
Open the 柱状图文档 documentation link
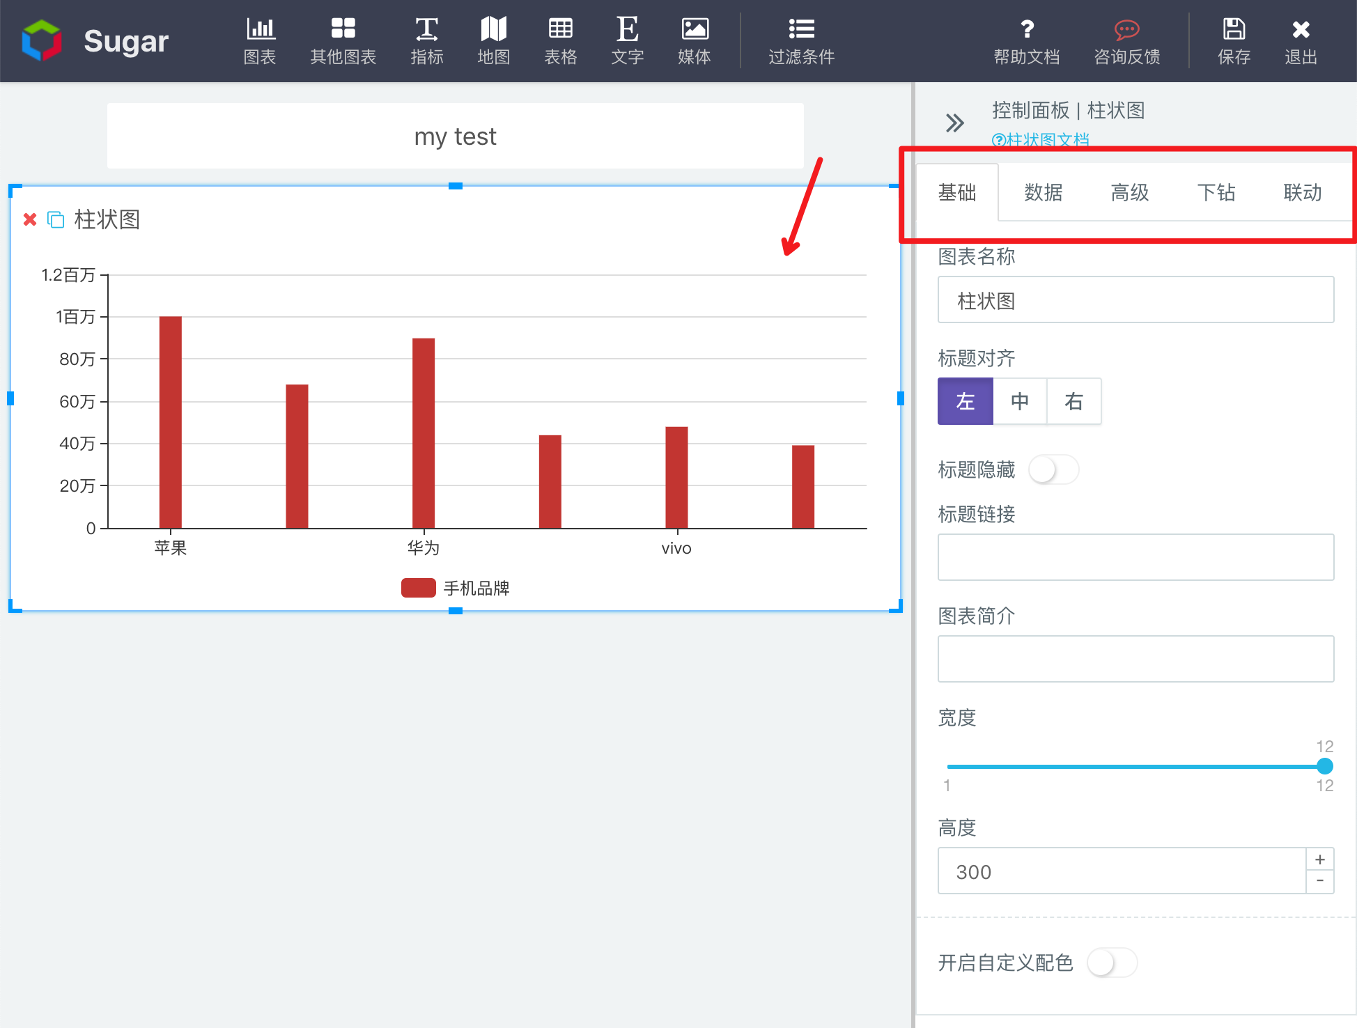(1040, 140)
